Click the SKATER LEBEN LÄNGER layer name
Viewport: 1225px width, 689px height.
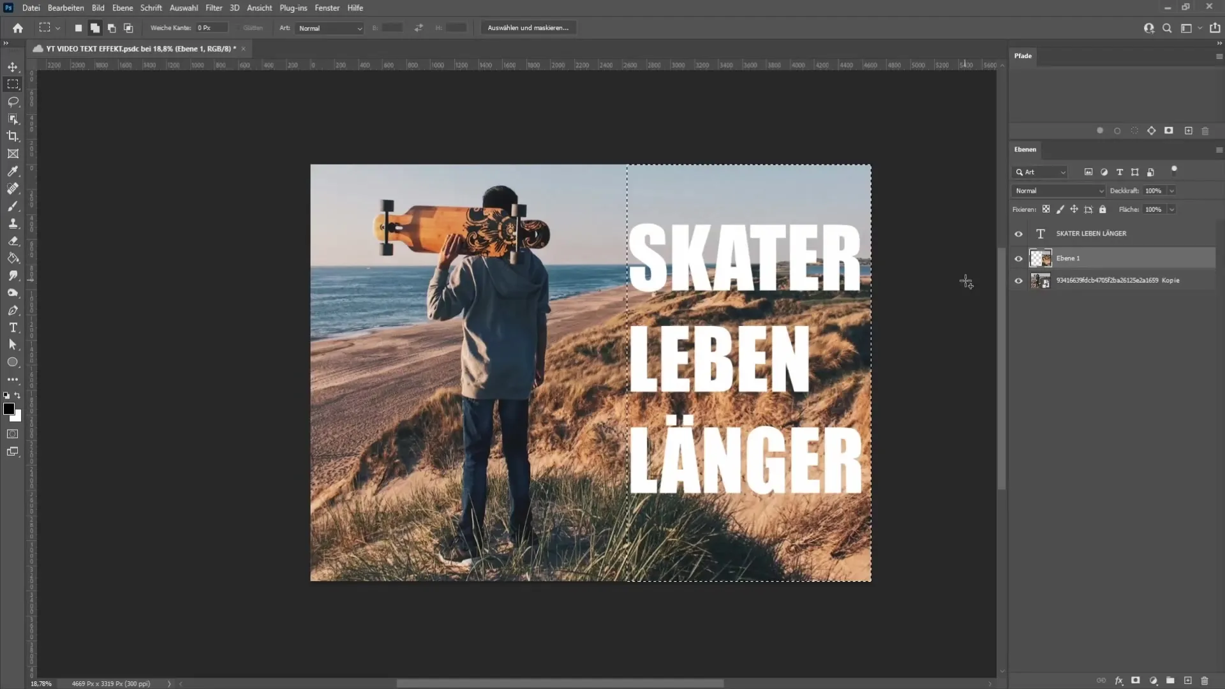[x=1092, y=234]
